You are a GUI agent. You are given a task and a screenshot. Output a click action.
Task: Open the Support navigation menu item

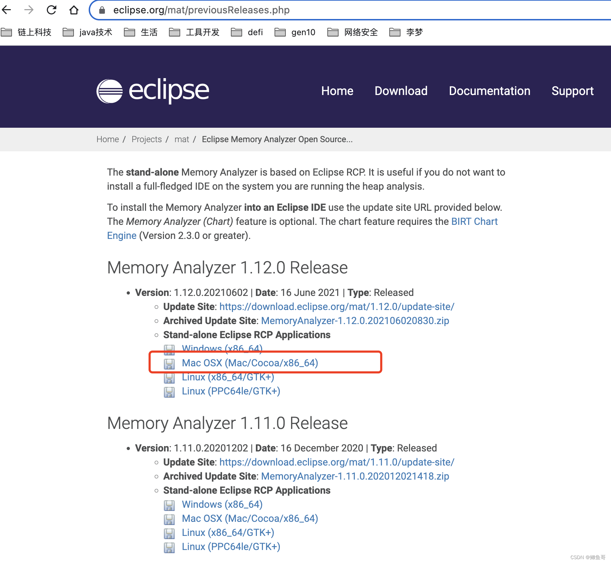[573, 91]
